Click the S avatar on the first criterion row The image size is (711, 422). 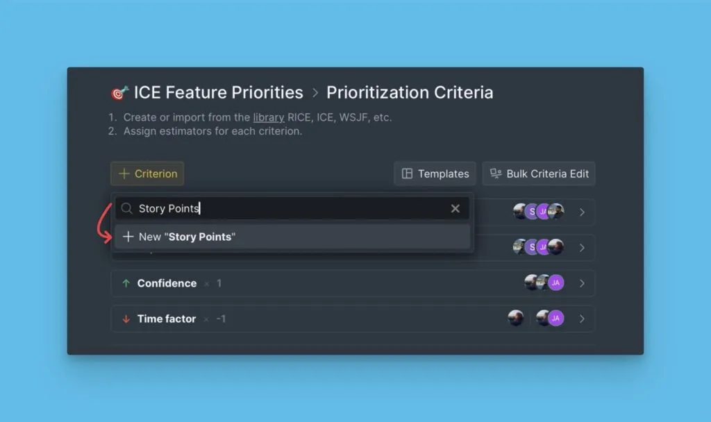pyautogui.click(x=532, y=211)
